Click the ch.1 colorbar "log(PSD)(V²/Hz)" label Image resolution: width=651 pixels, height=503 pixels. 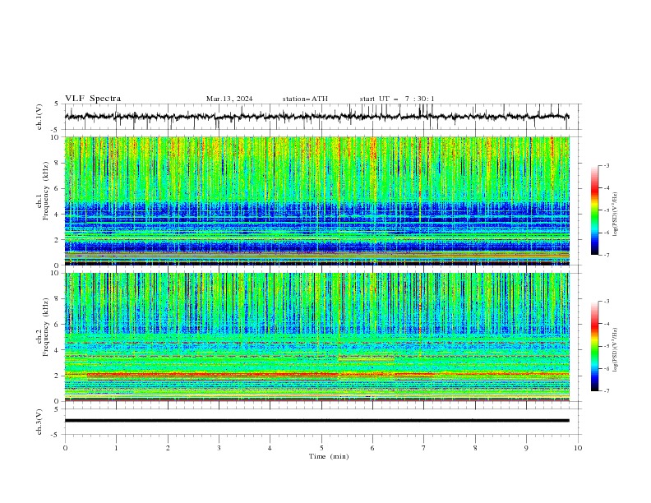click(615, 215)
